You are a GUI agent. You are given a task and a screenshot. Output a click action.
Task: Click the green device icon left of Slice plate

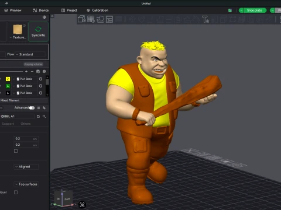(230, 10)
